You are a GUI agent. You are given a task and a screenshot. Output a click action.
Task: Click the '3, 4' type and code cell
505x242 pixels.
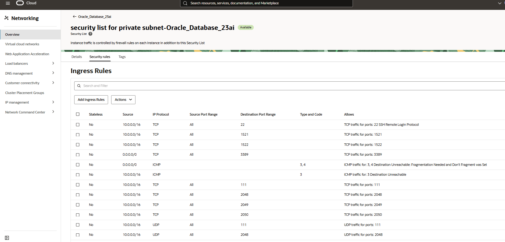pyautogui.click(x=303, y=165)
